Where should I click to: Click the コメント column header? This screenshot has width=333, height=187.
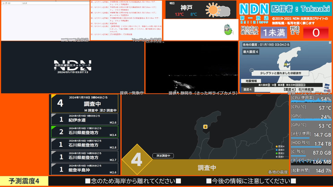[x=25, y=3]
